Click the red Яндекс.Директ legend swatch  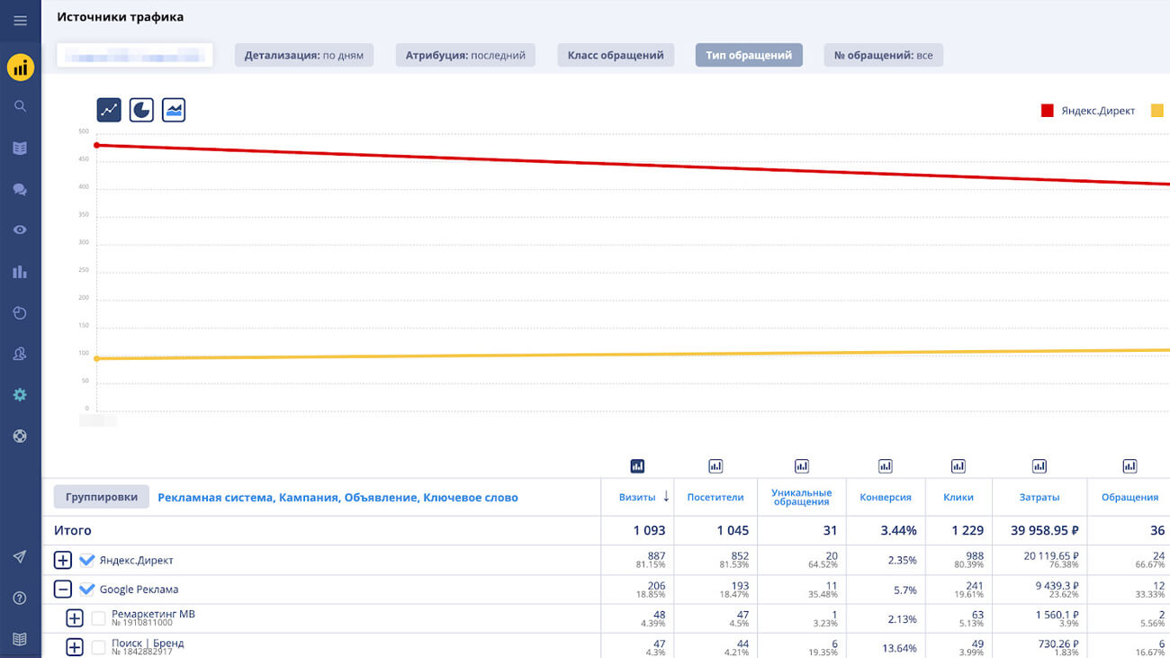[x=1048, y=111]
